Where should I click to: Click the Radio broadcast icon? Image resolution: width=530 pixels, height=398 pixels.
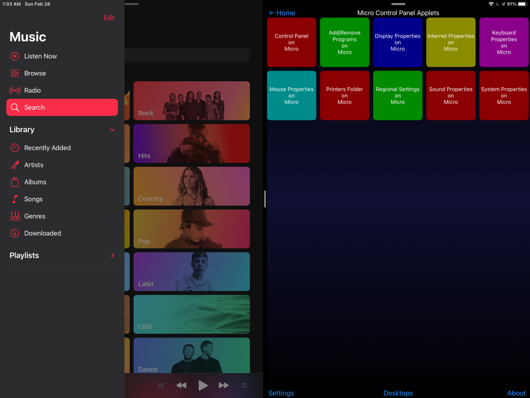(14, 90)
